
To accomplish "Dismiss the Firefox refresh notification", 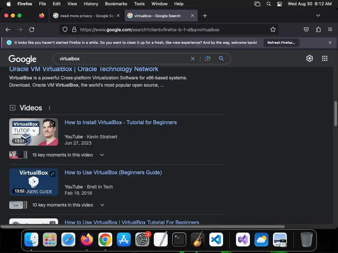I will 330,42.
